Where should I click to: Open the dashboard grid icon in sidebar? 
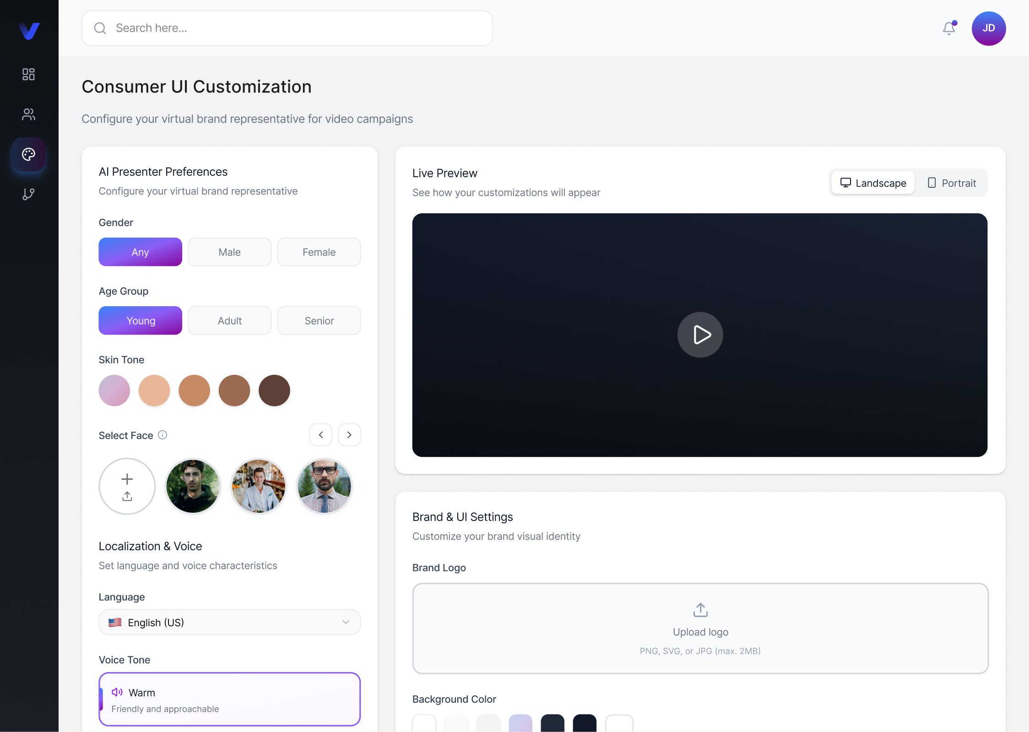click(x=28, y=74)
